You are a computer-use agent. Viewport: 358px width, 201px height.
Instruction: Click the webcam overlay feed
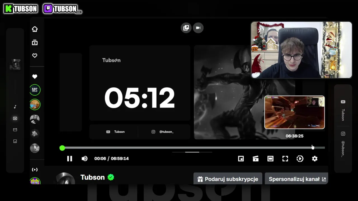click(301, 50)
